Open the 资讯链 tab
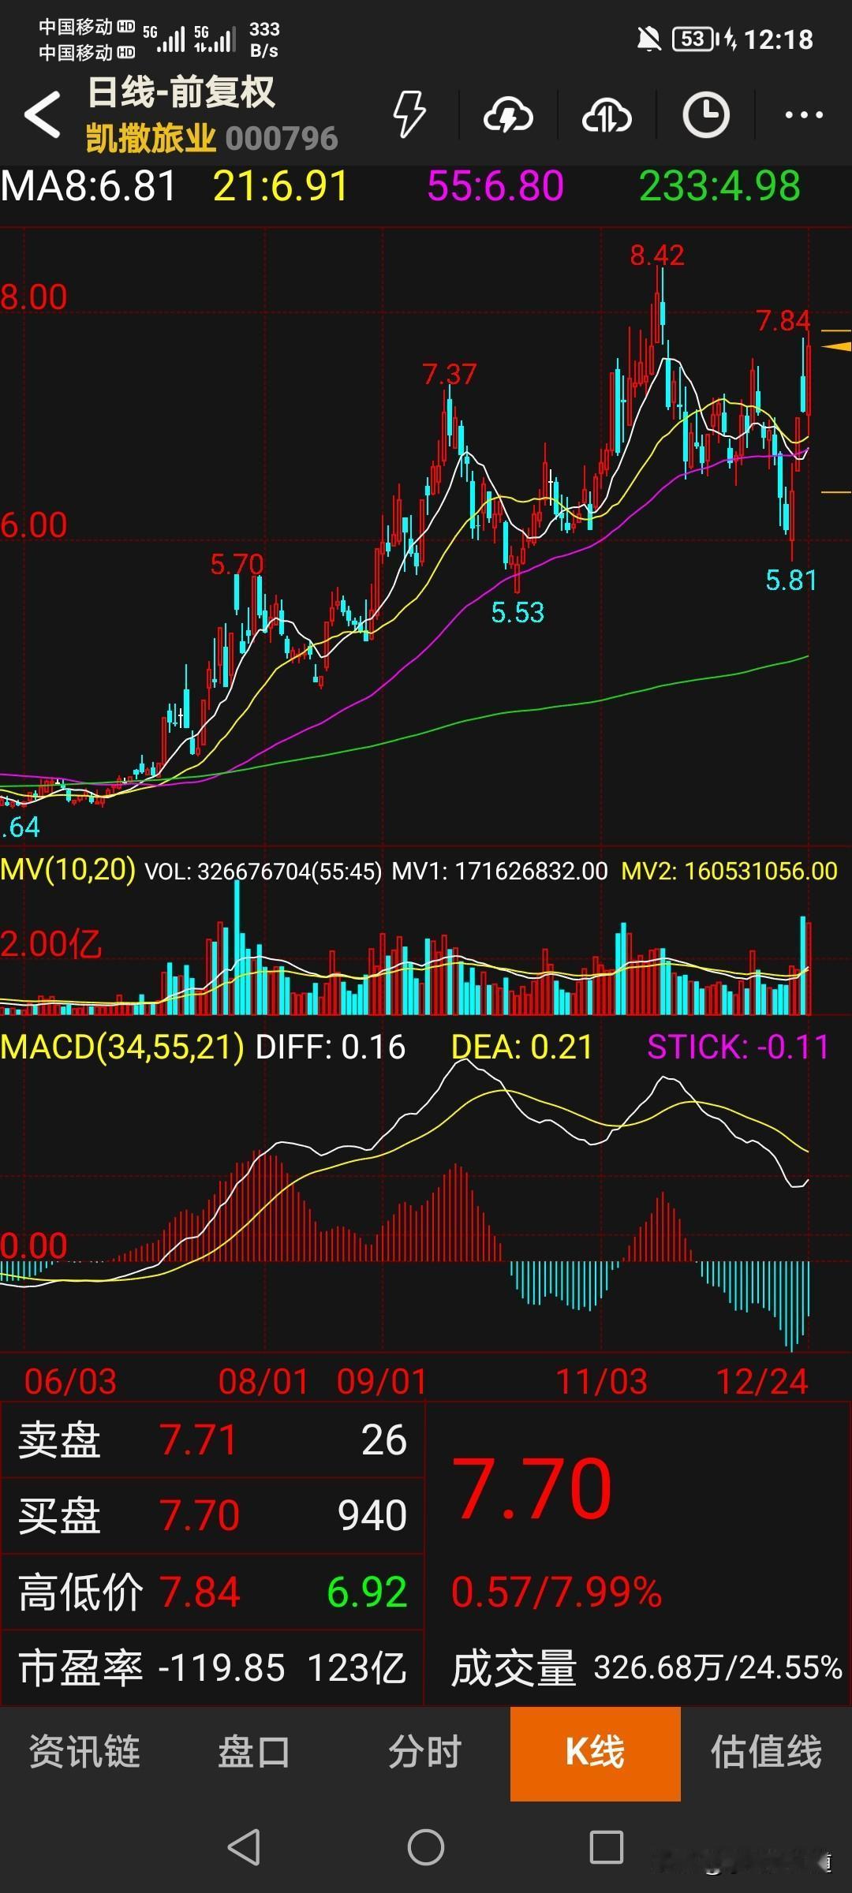The width and height of the screenshot is (852, 1893). pyautogui.click(x=84, y=1752)
